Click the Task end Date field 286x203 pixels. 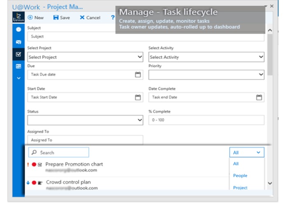tap(206, 97)
